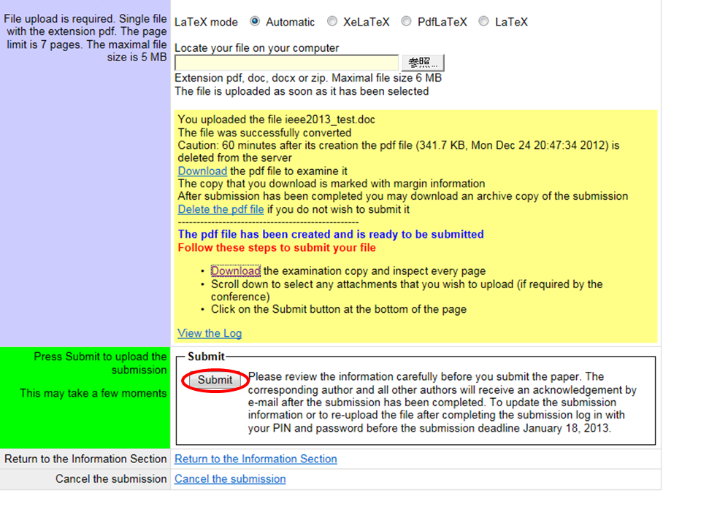701x525 pixels.
Task: Choose the plain LaTeX mode radio button
Action: pos(483,21)
